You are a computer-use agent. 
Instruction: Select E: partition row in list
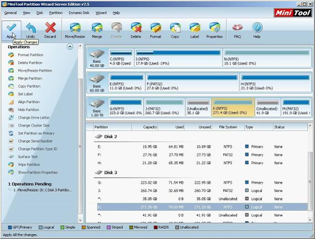[202, 147]
